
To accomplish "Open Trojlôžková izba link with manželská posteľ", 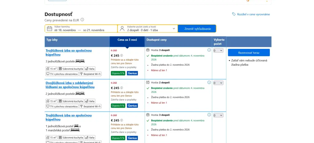I will pos(69,117).
